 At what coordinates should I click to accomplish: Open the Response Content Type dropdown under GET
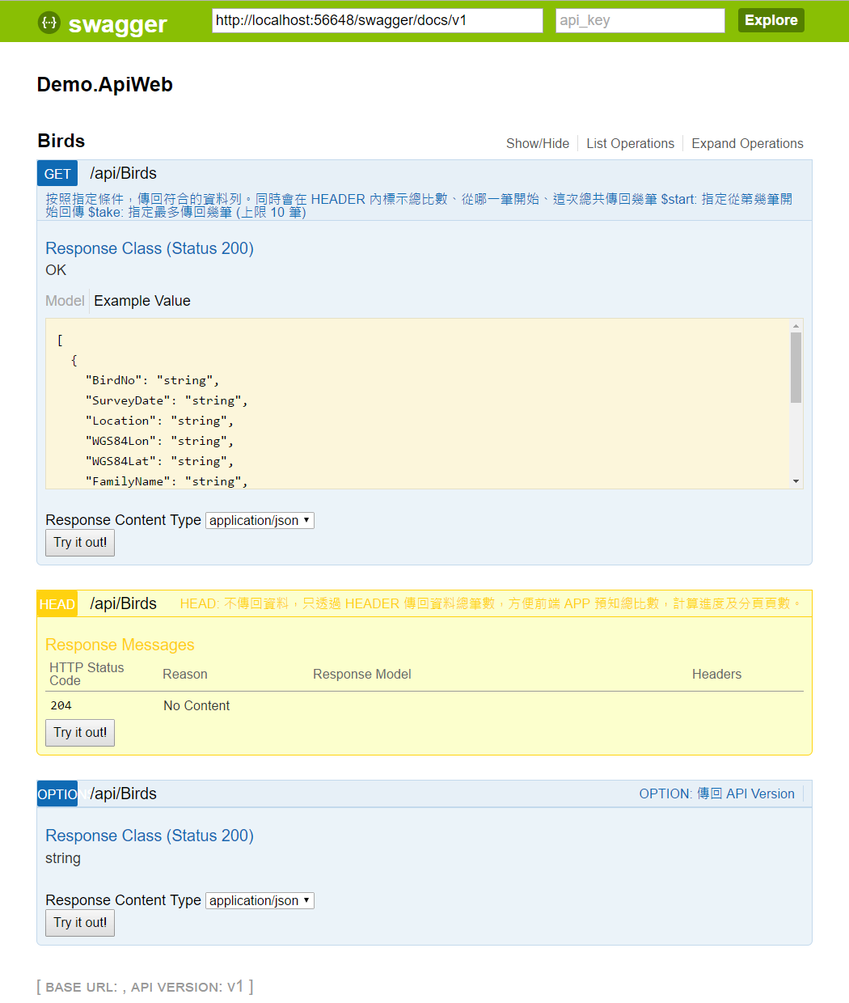260,520
